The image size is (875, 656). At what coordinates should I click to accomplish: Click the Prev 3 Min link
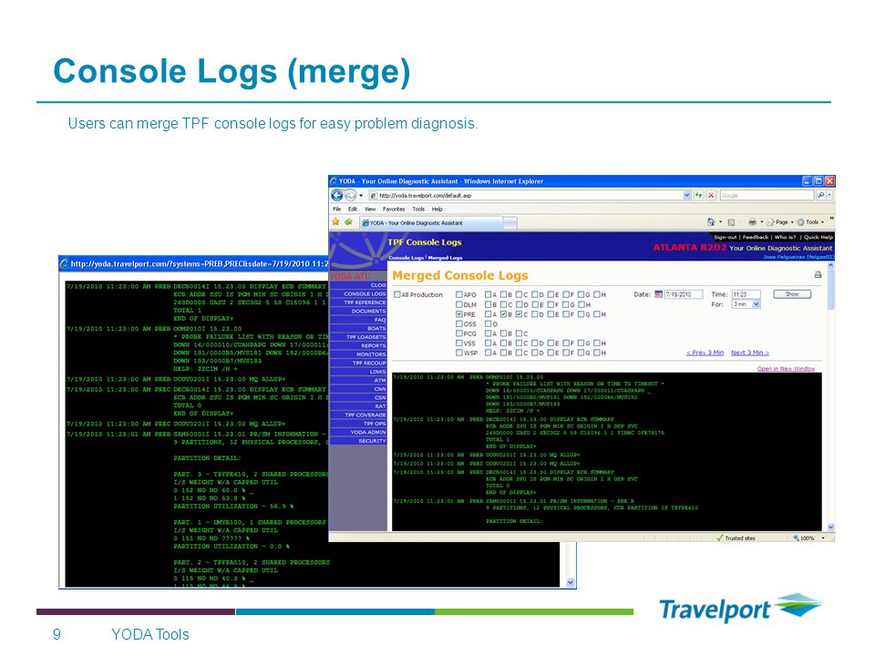(x=705, y=353)
